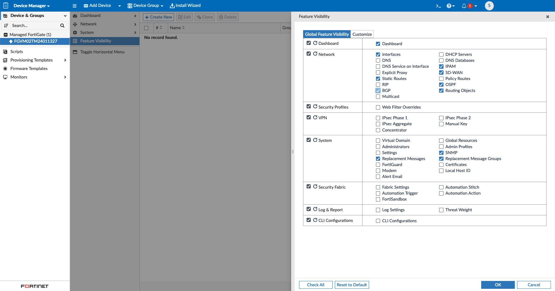The width and height of the screenshot is (555, 291).
Task: Reset System category with refresh icon
Action: [315, 140]
